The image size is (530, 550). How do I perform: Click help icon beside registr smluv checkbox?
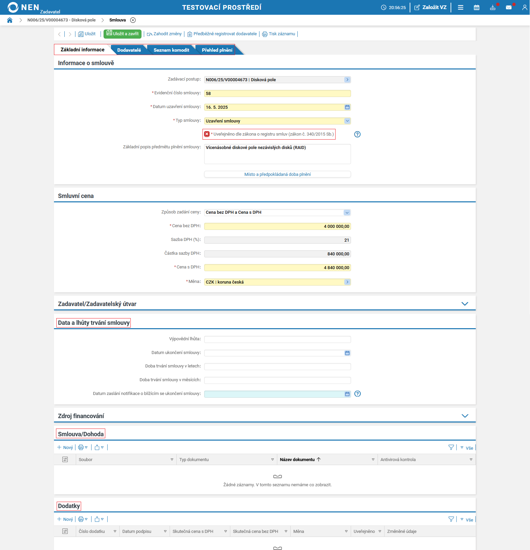(x=357, y=134)
